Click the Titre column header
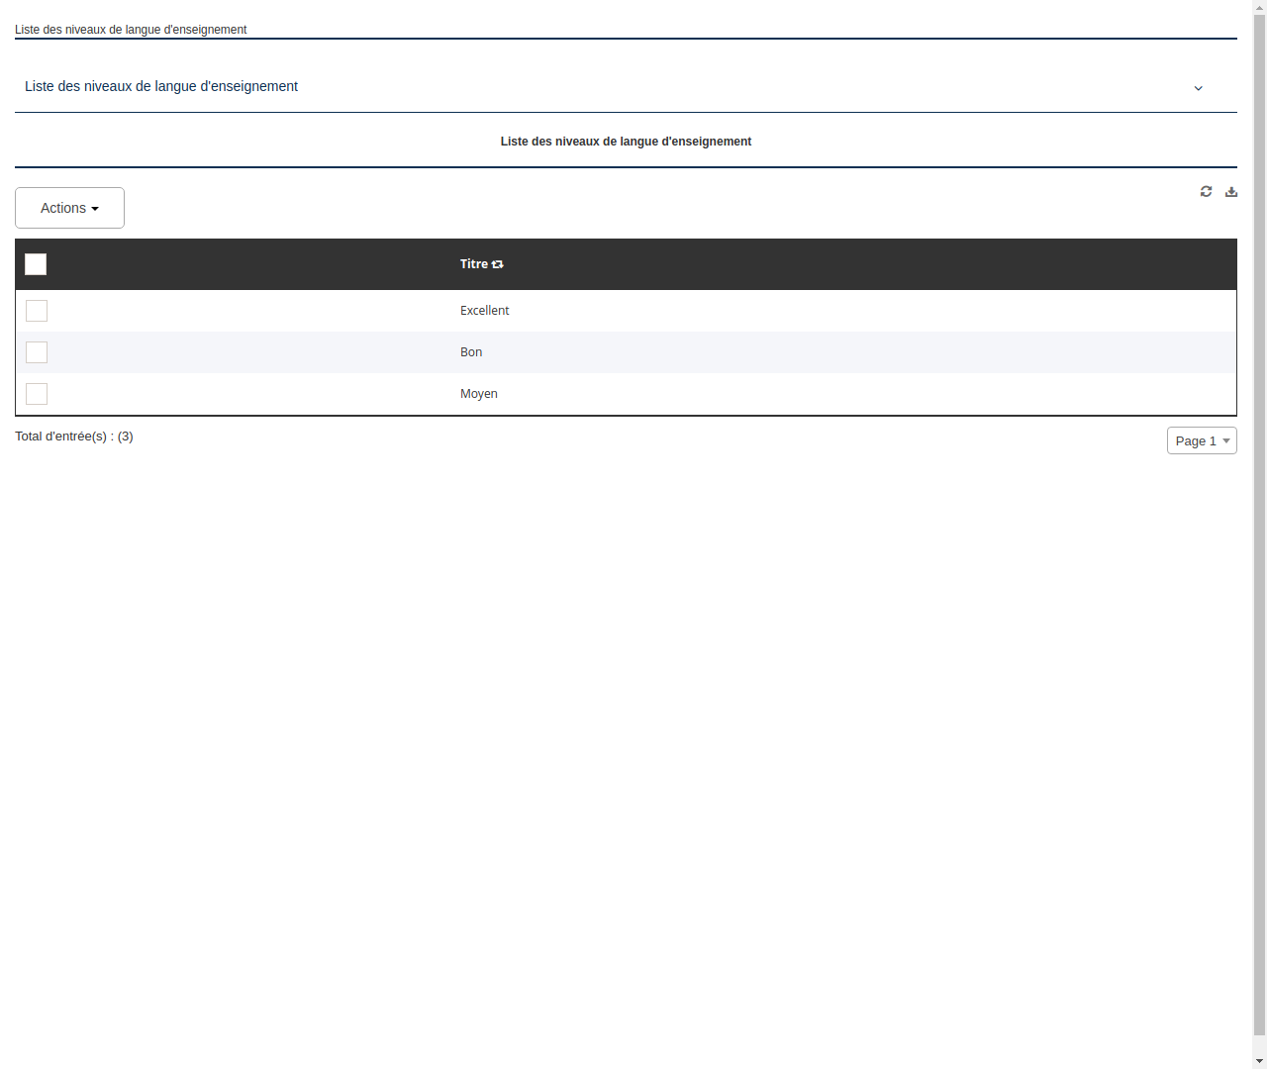 click(x=475, y=264)
